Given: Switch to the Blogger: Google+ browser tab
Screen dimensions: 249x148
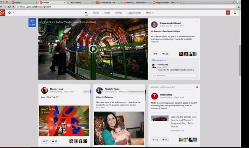Looking at the screenshot, I should (x=165, y=3).
